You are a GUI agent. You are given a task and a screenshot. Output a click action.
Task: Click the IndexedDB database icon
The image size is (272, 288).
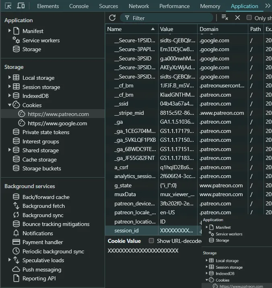(x=16, y=96)
